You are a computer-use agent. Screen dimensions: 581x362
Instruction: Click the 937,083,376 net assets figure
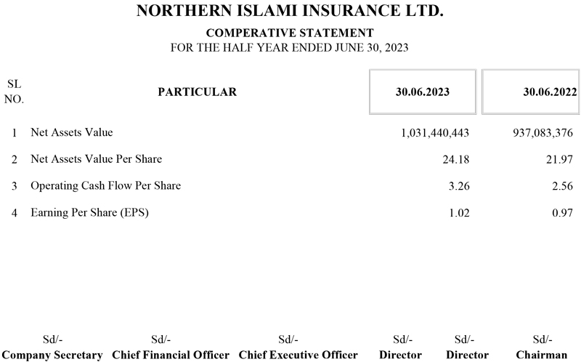pyautogui.click(x=544, y=134)
